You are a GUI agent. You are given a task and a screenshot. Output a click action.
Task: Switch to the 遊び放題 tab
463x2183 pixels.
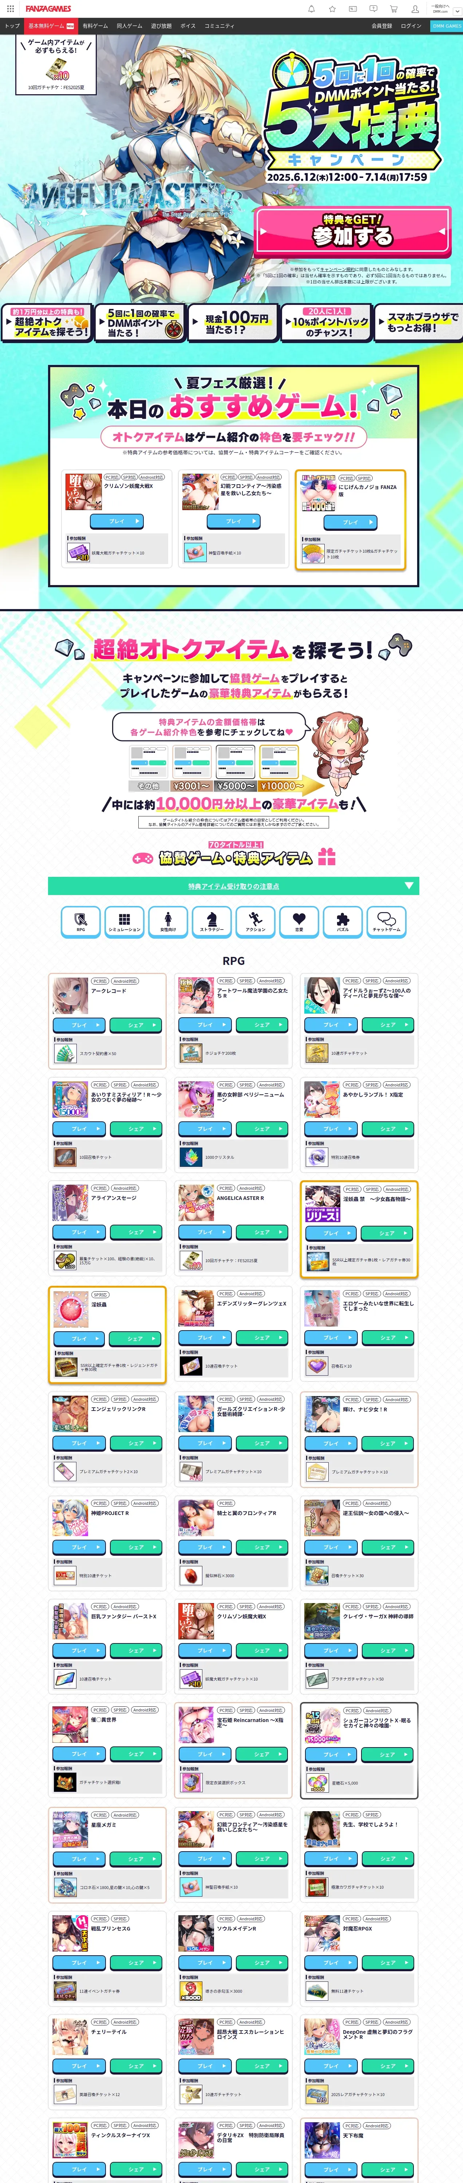pos(161,25)
